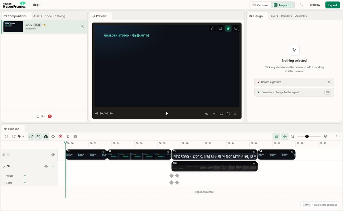The width and height of the screenshot is (343, 211).
Task: Add a keyframe with the diamond tool
Action: pyautogui.click(x=53, y=136)
